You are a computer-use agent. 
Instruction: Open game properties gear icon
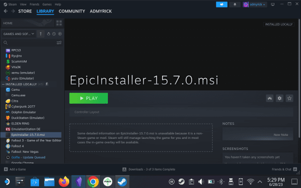click(x=279, y=98)
